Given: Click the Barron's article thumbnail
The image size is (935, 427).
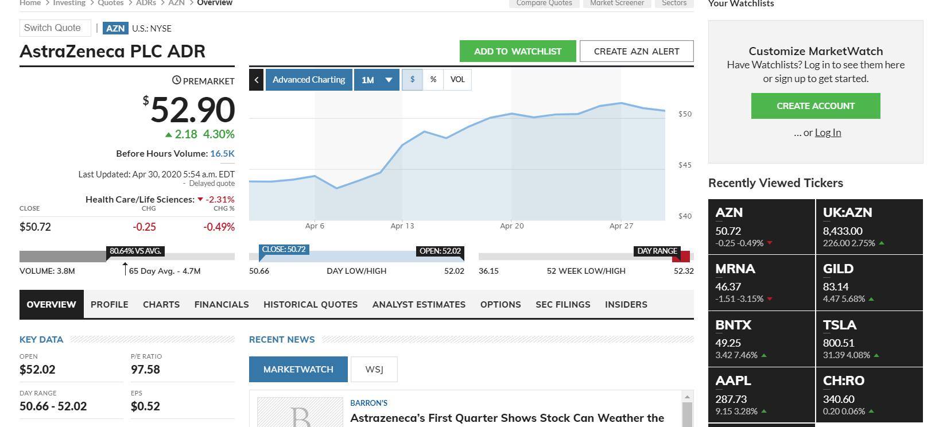Looking at the screenshot, I should tap(300, 412).
